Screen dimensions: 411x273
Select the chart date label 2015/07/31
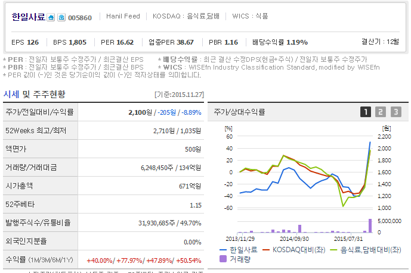[x=348, y=239]
